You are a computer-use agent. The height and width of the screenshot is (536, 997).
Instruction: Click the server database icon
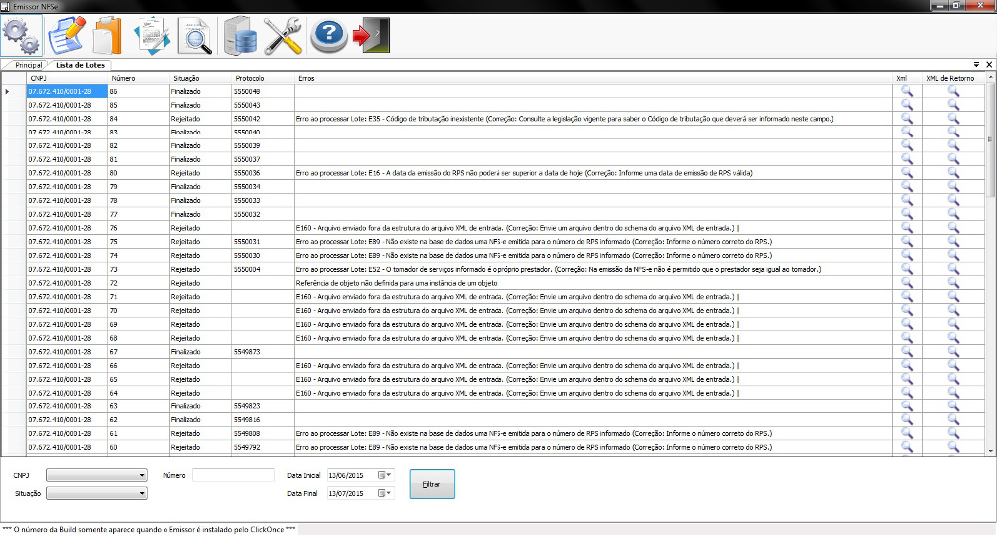click(241, 35)
